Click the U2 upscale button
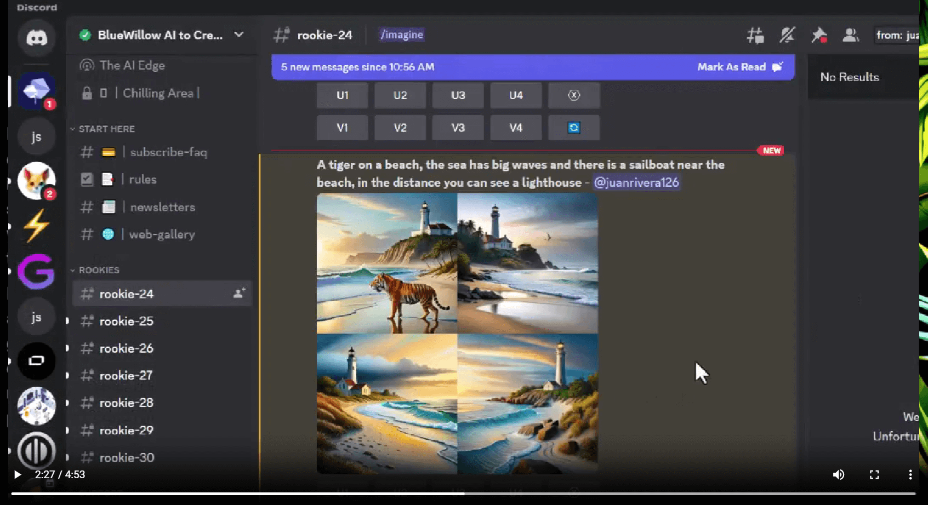The image size is (928, 505). pyautogui.click(x=400, y=95)
